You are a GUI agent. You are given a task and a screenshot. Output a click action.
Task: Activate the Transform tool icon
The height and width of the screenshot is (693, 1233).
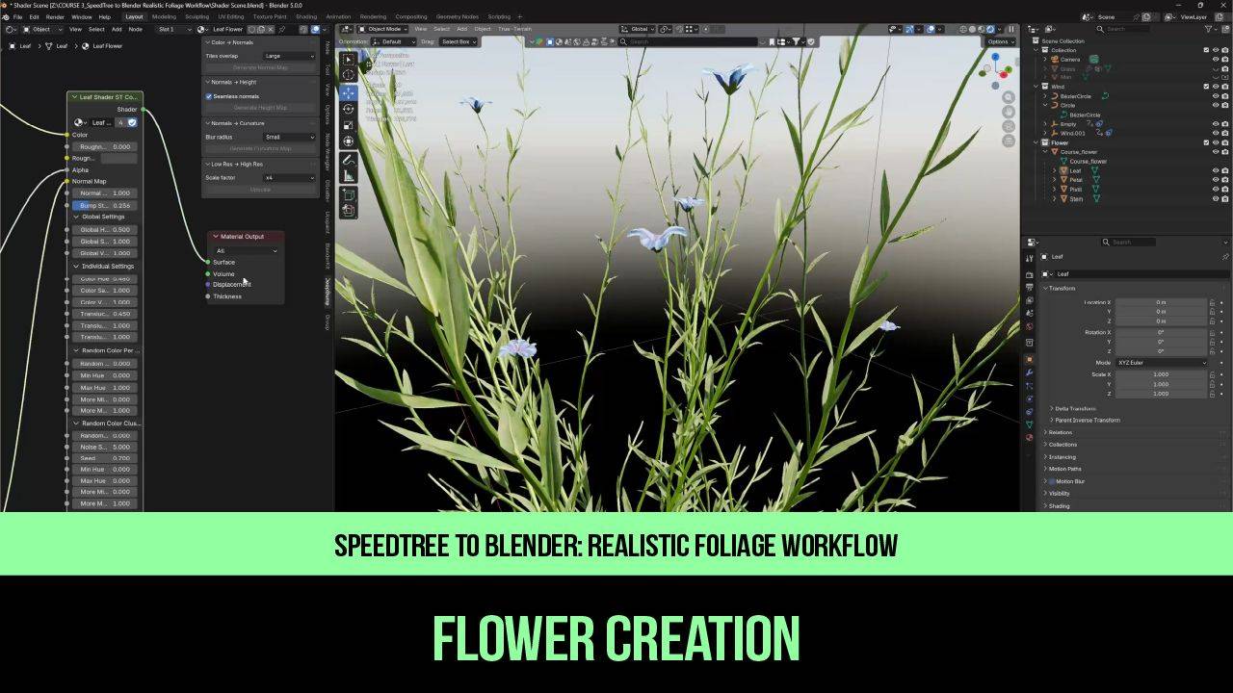(348, 141)
